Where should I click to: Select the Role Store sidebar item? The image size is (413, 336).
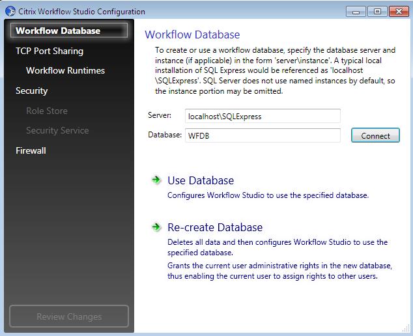click(47, 111)
